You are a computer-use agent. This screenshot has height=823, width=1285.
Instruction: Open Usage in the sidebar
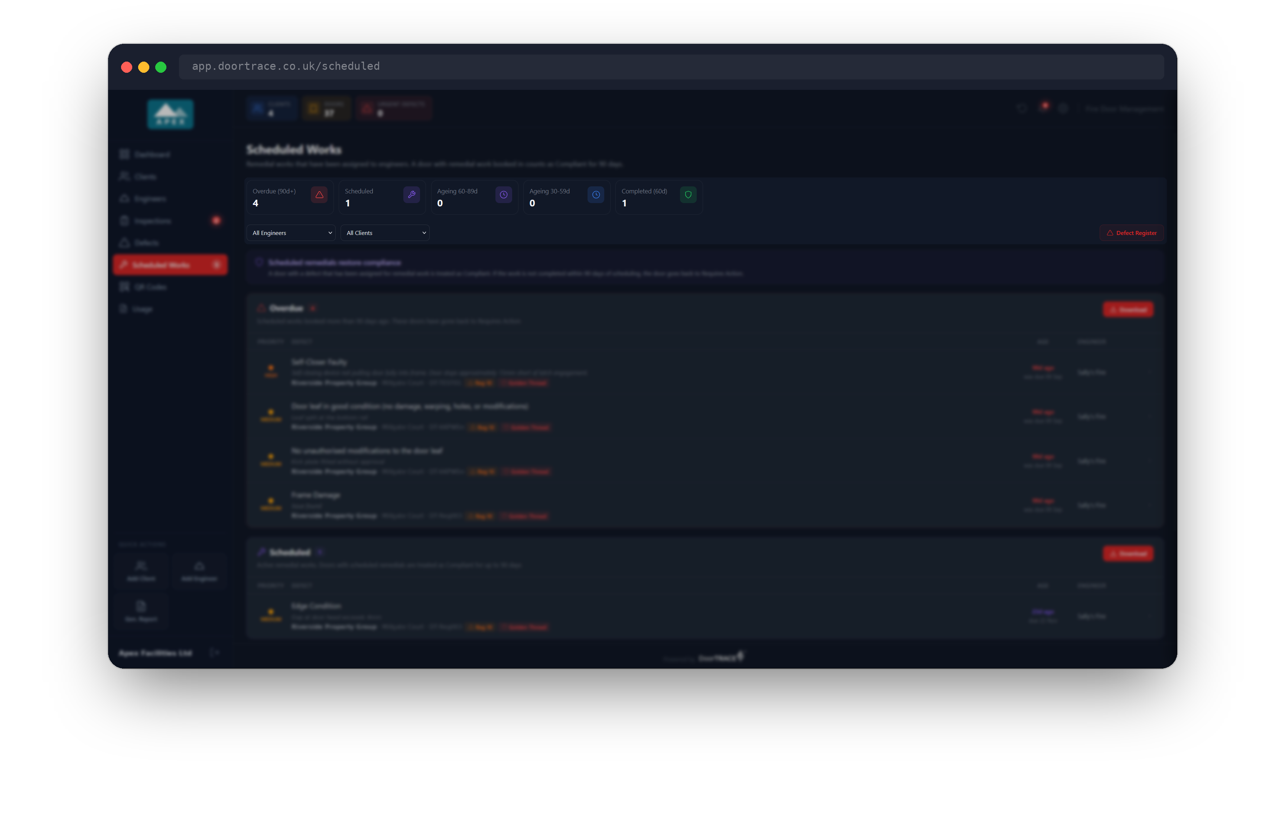[x=170, y=309]
